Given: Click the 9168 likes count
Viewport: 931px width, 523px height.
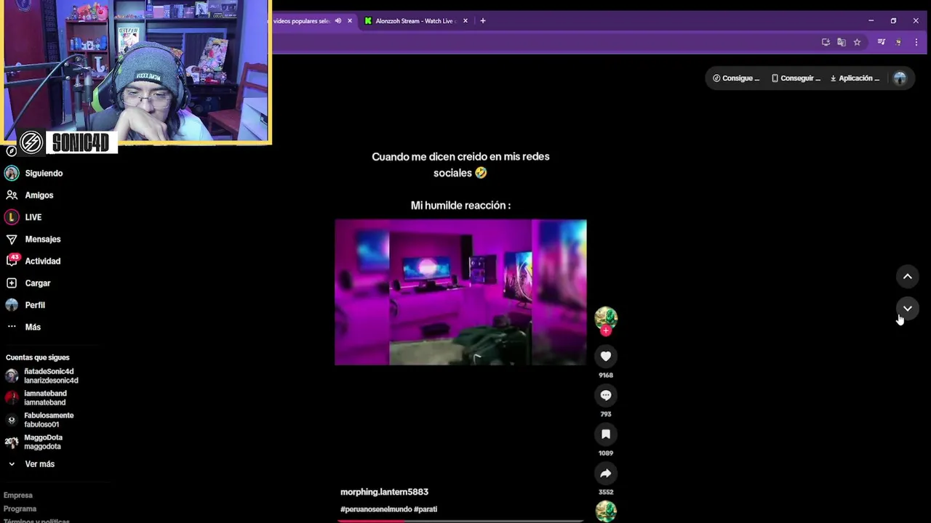Looking at the screenshot, I should pyautogui.click(x=606, y=375).
